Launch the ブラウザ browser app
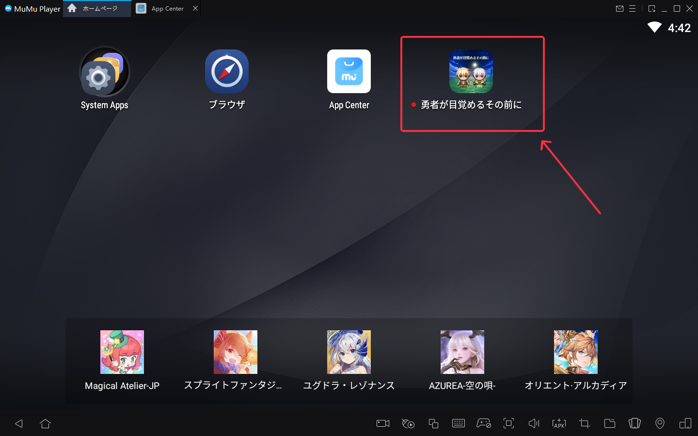The width and height of the screenshot is (698, 436). coord(227,71)
